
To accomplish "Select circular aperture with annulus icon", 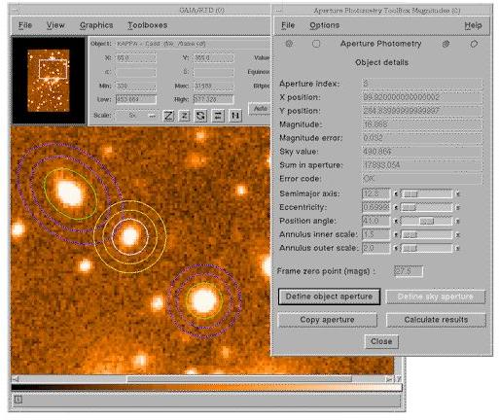I will [x=289, y=44].
